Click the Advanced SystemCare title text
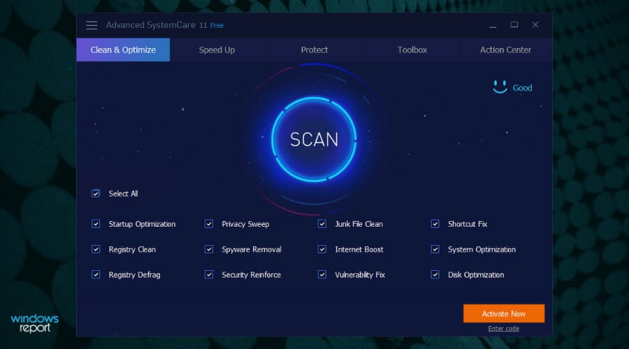Screen dimensions: 629x349 [150, 25]
